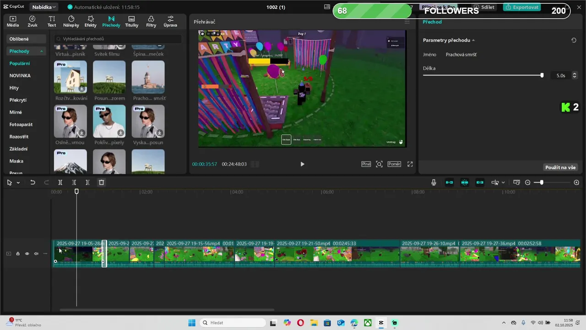Open the dropdown arrow next to preview axis
The image size is (586, 330).
click(503, 182)
